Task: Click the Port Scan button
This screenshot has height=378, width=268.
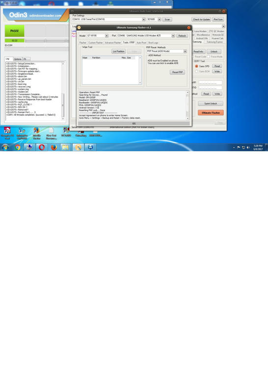Action: (218, 19)
